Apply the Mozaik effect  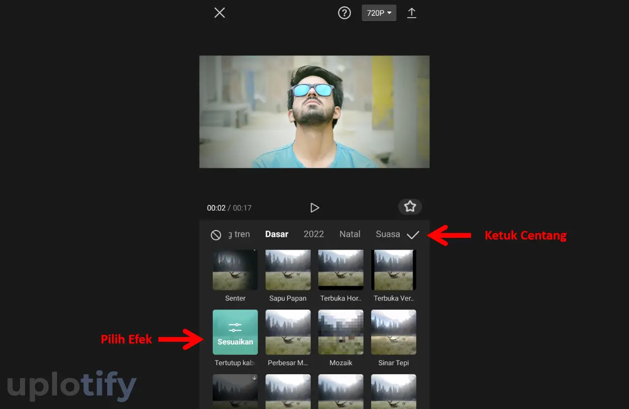point(341,332)
